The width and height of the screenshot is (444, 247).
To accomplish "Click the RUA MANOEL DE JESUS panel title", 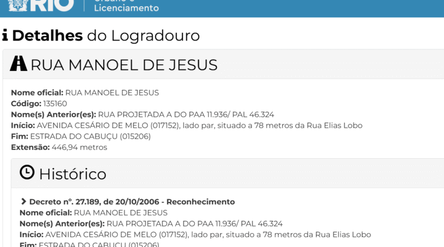I will (x=124, y=65).
